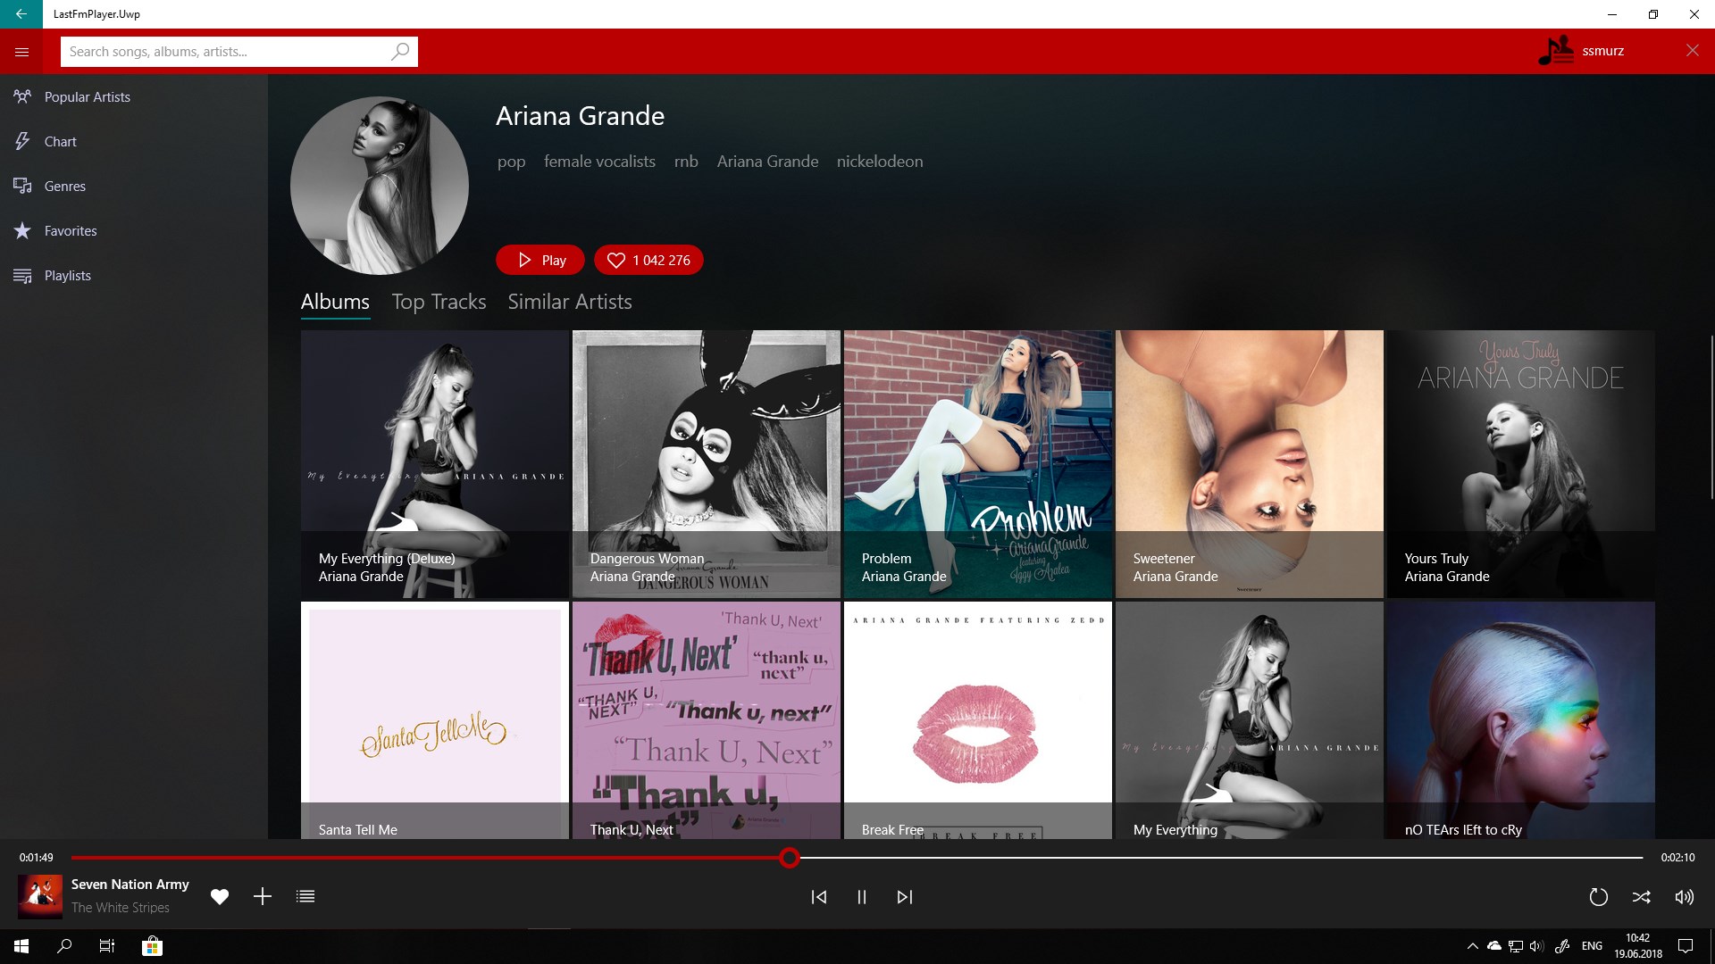Image resolution: width=1715 pixels, height=964 pixels.
Task: Skip to the previous track
Action: coord(818,897)
